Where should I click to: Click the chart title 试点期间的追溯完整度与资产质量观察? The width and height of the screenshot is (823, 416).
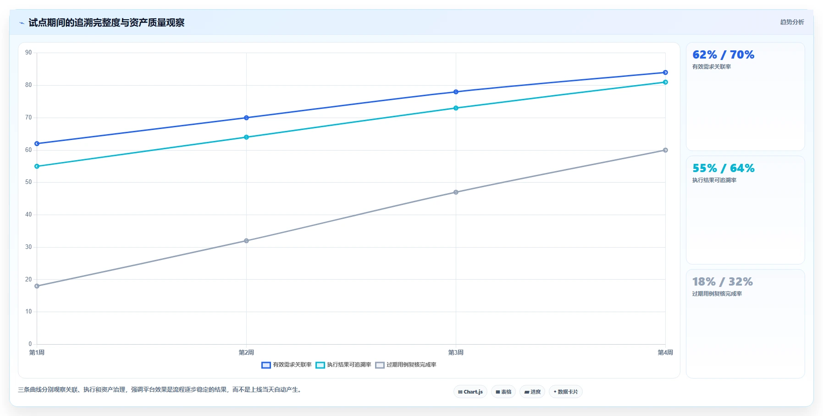(106, 22)
